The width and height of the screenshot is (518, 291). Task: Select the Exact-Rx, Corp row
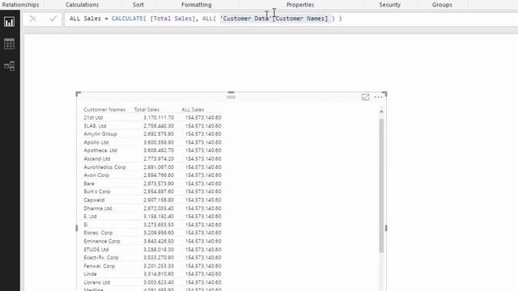point(152,258)
